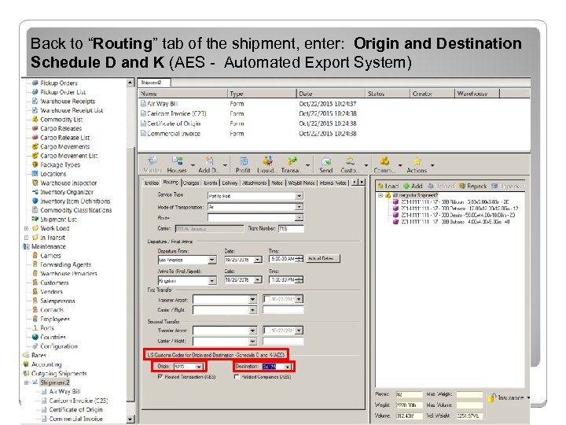566x425 pixels.
Task: Click the Pieces field
Action: [x=409, y=394]
